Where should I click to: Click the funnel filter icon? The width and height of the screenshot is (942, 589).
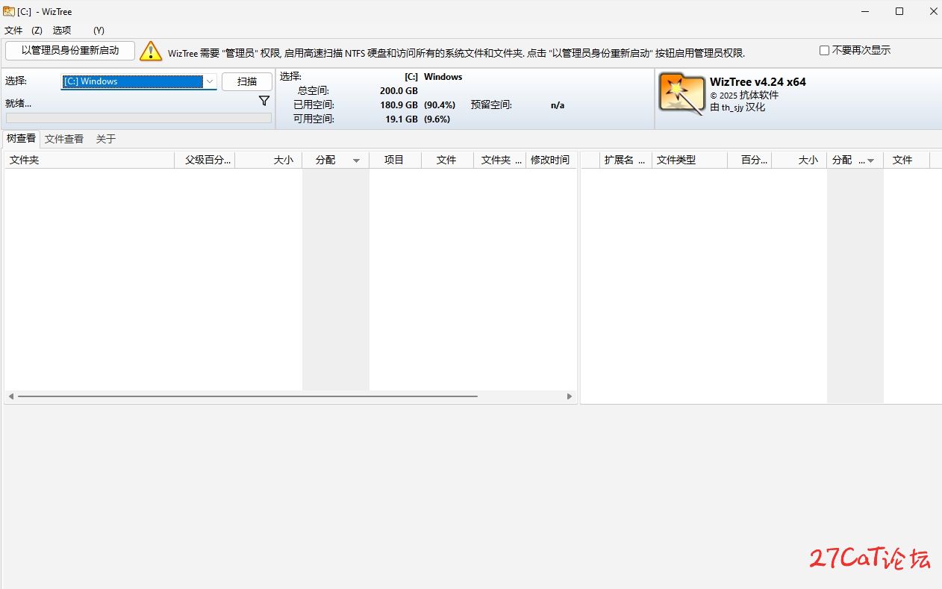click(264, 101)
